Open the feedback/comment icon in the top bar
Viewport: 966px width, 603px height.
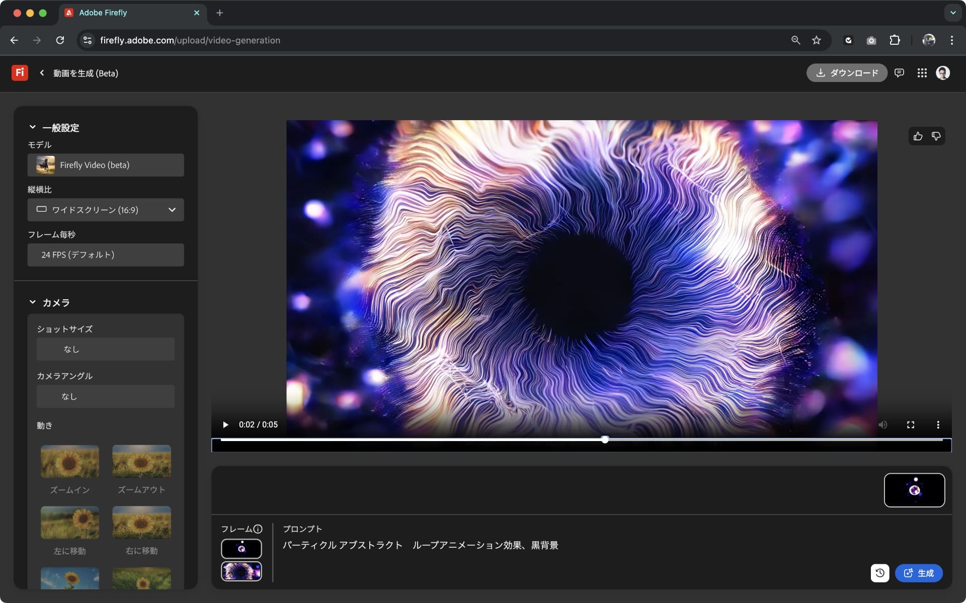(900, 73)
